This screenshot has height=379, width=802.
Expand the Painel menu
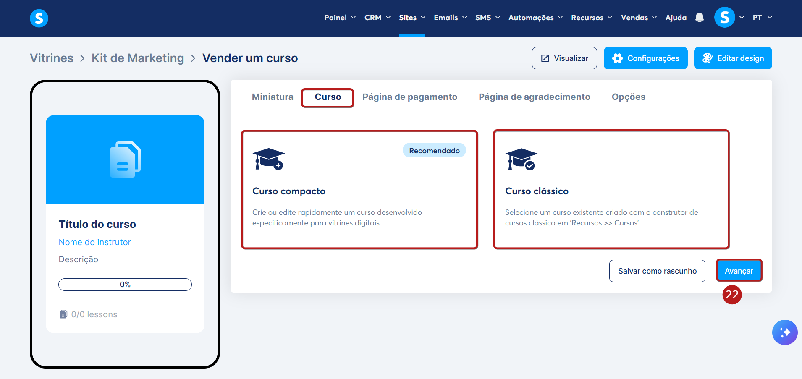(340, 18)
